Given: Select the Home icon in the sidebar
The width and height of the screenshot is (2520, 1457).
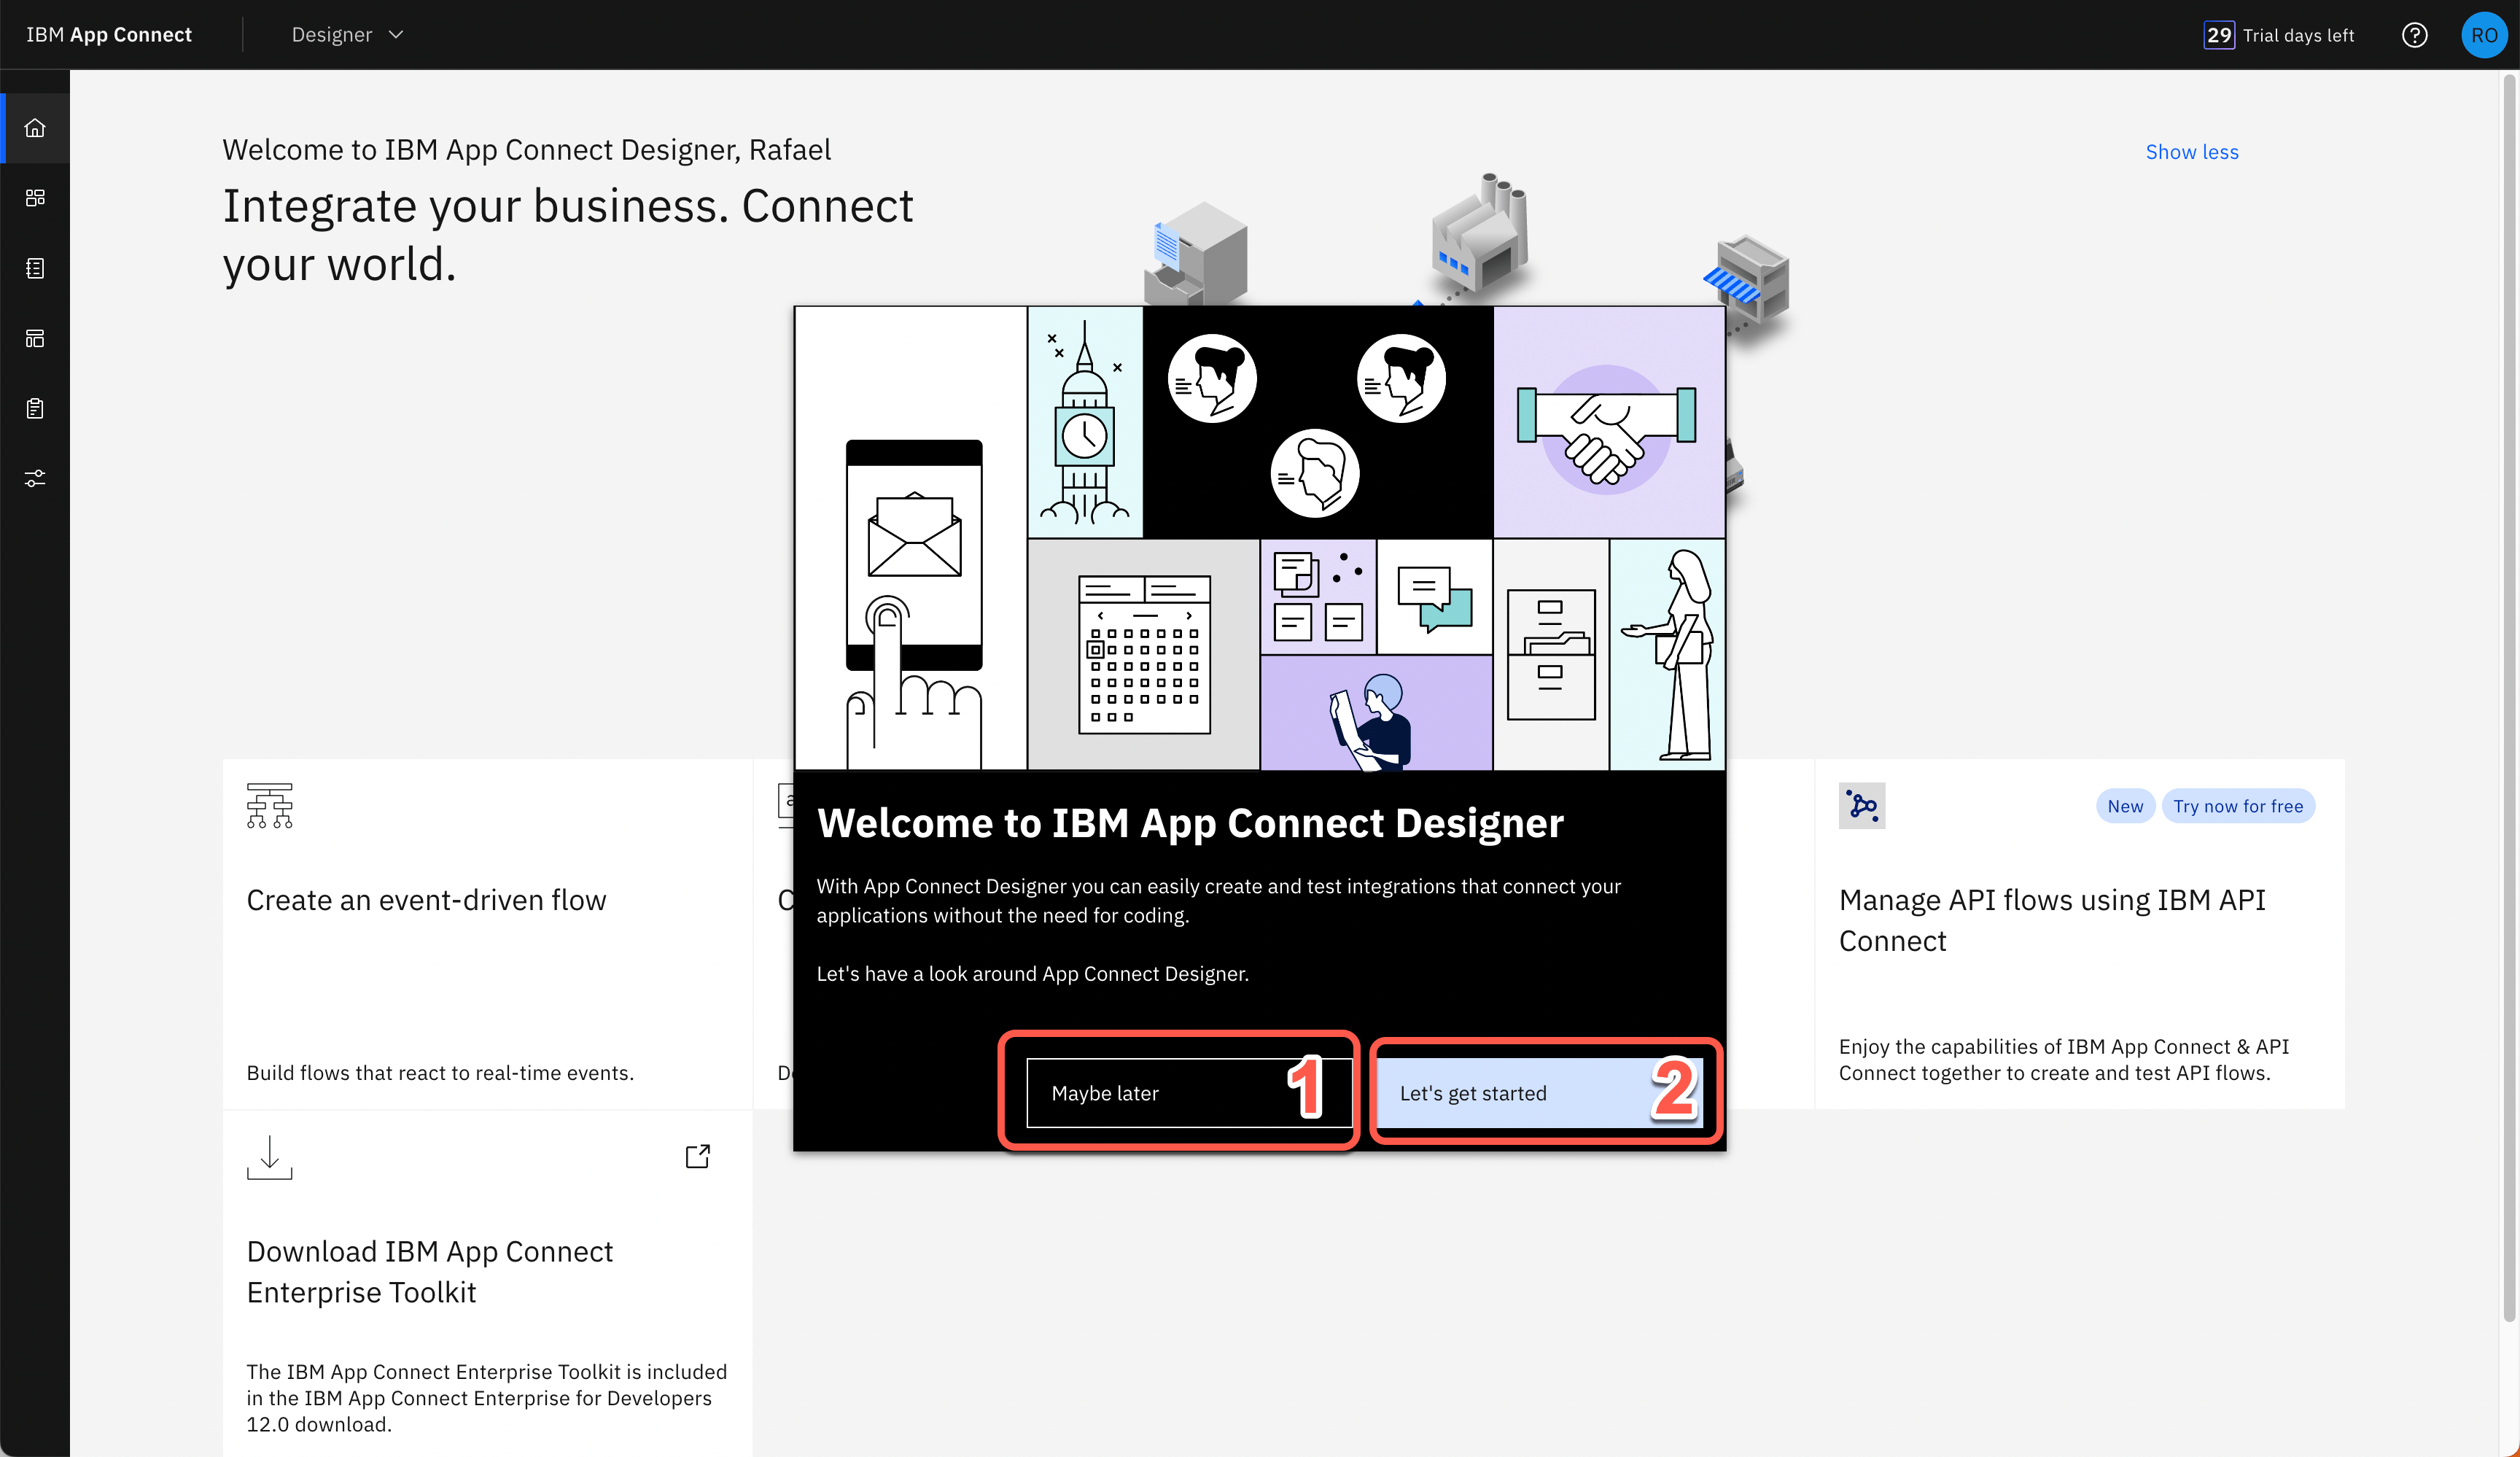Looking at the screenshot, I should tap(36, 128).
